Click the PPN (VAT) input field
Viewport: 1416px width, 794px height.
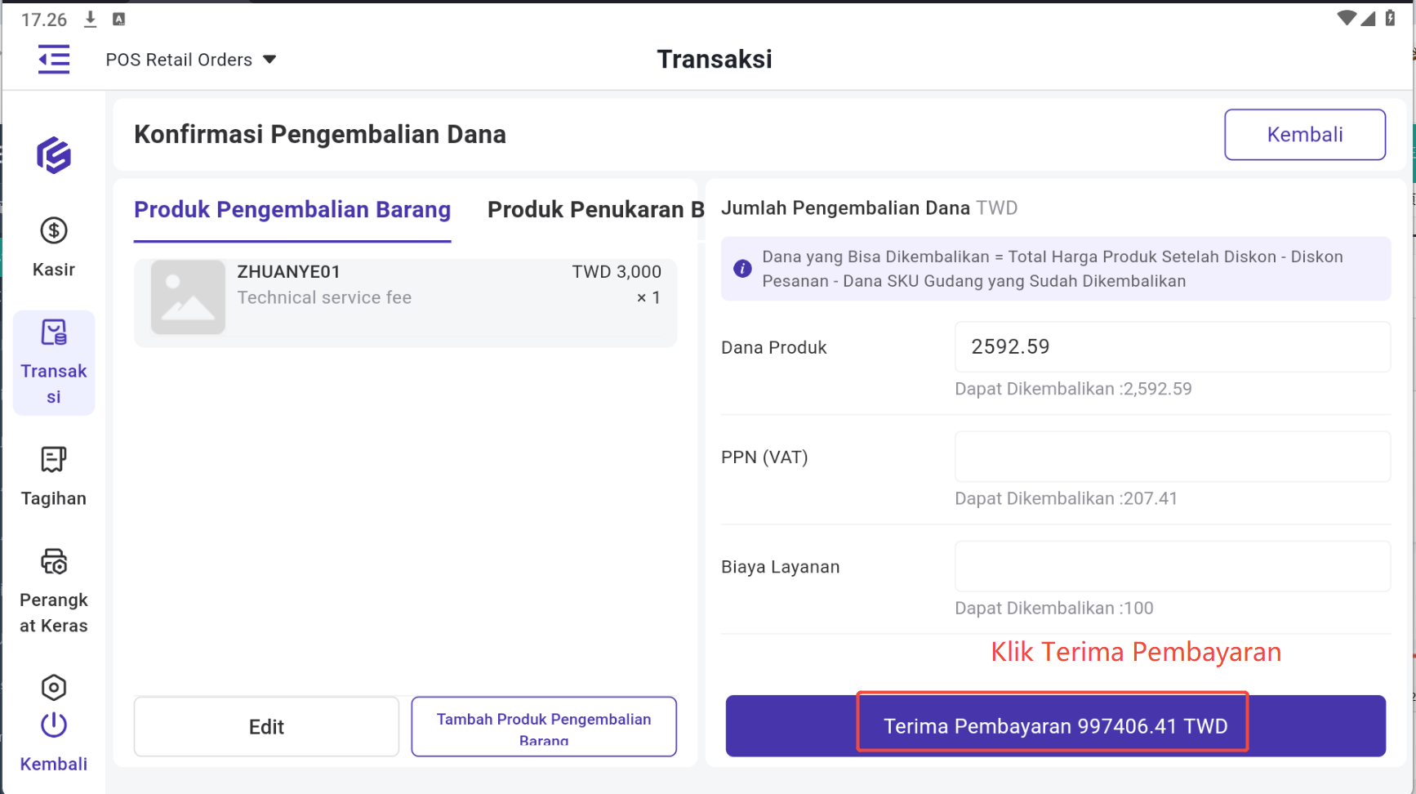1172,457
